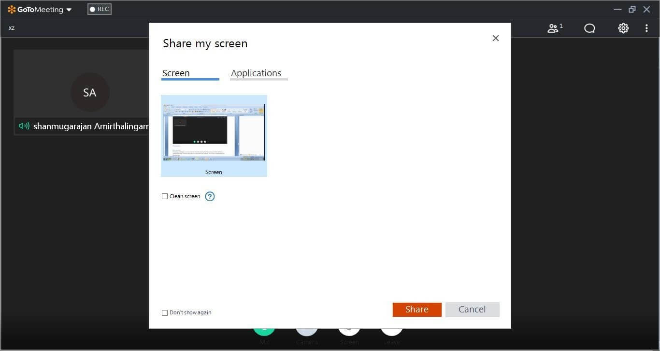Switch to the Applications tab
Screen dimensions: 660x351
point(256,73)
